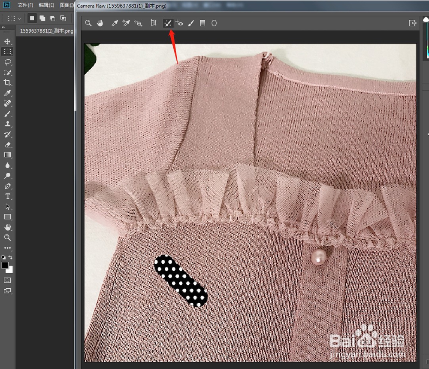
Task: Activate the Targeted Adjustment tool in Camera Raw
Action: pos(138,23)
